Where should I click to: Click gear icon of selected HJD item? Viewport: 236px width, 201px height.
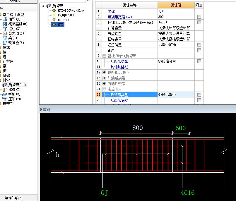[x=54, y=24]
